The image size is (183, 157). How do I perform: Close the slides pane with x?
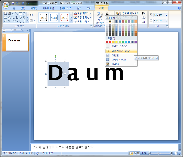point(28,30)
